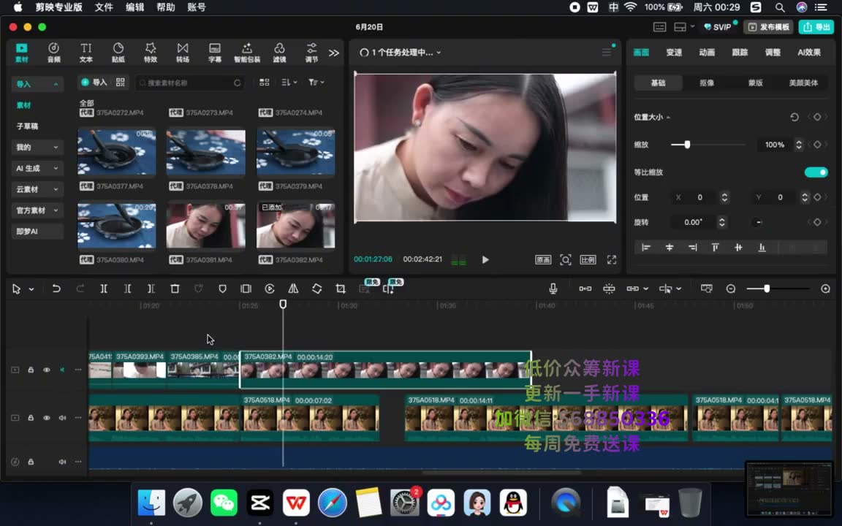This screenshot has width=842, height=526.
Task: Open the 滤镜 filters panel
Action: pos(279,53)
